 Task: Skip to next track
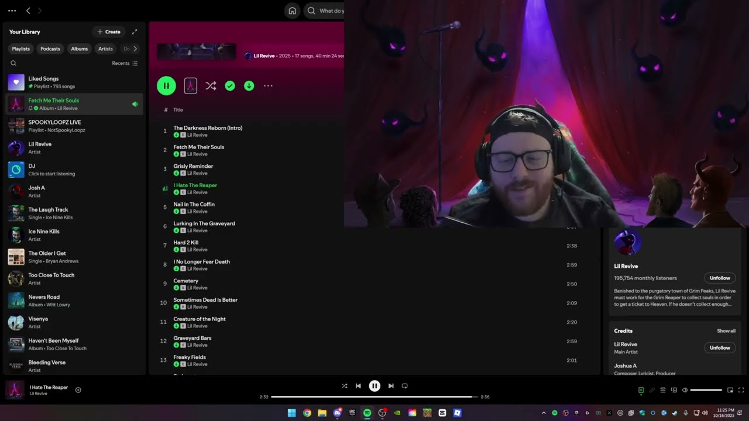click(391, 386)
